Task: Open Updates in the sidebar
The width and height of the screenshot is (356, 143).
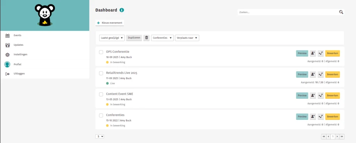Action: pyautogui.click(x=18, y=45)
